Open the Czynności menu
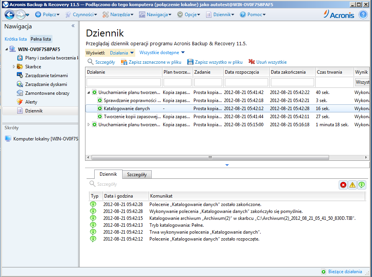 click(x=81, y=15)
